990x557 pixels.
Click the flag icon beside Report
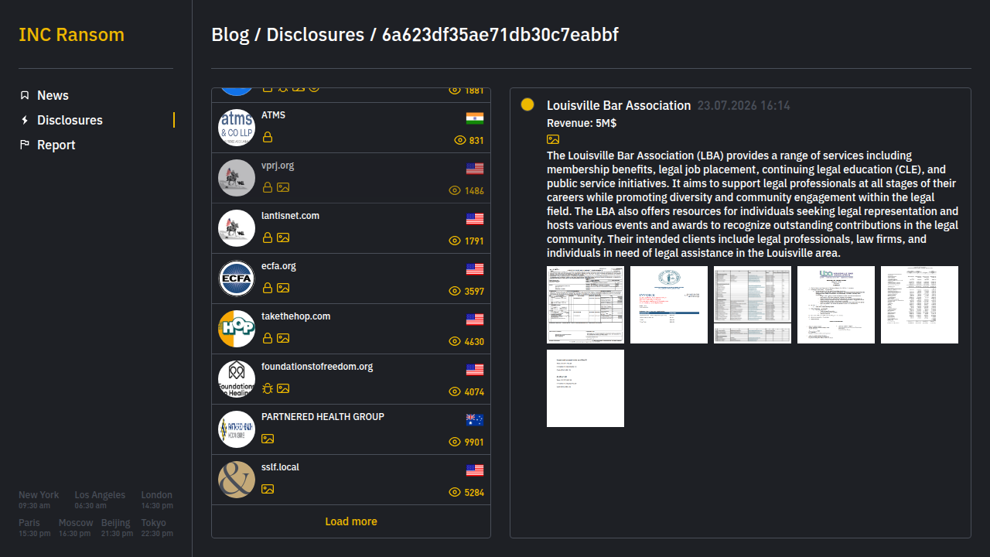coord(25,145)
